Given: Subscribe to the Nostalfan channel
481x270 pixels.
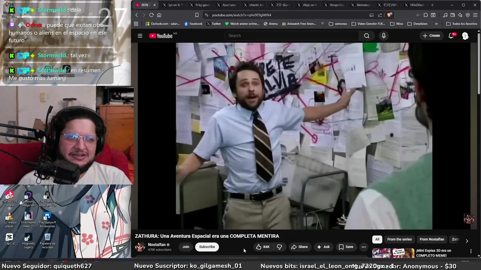Looking at the screenshot, I should [207, 247].
